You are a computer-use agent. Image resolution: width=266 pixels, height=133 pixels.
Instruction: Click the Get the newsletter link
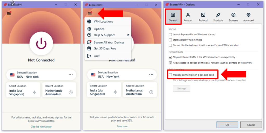point(41,127)
